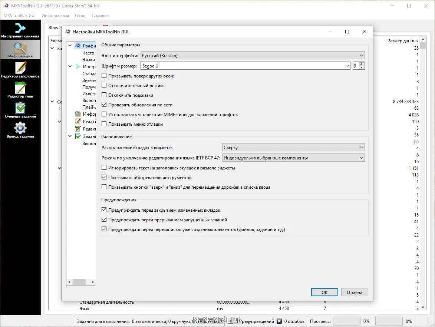Image resolution: width=435 pixels, height=327 pixels.
Task: Open the merge tool (Инструмент слияния)
Action: point(20,30)
